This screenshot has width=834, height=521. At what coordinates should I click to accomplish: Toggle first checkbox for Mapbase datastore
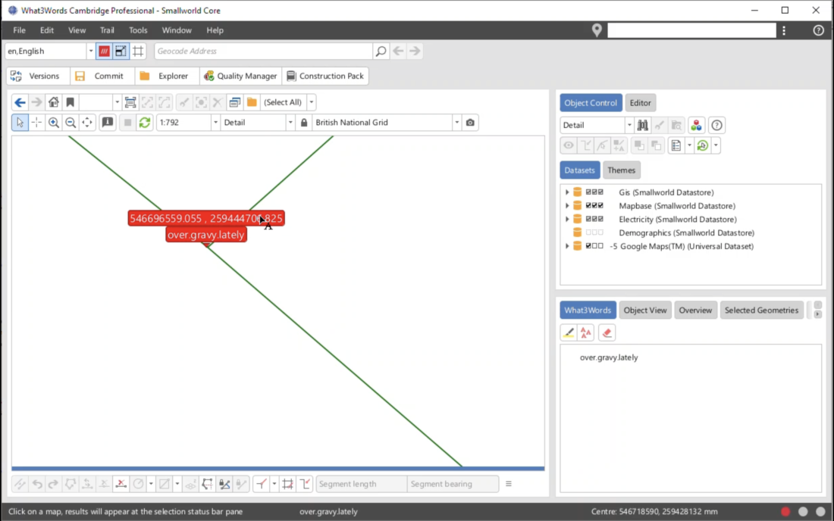pyautogui.click(x=588, y=205)
